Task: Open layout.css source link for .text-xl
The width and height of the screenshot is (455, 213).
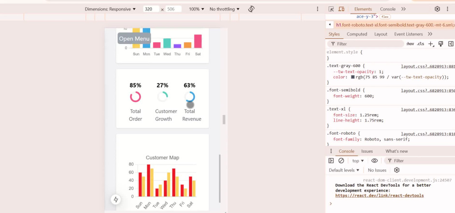Action: point(428,110)
